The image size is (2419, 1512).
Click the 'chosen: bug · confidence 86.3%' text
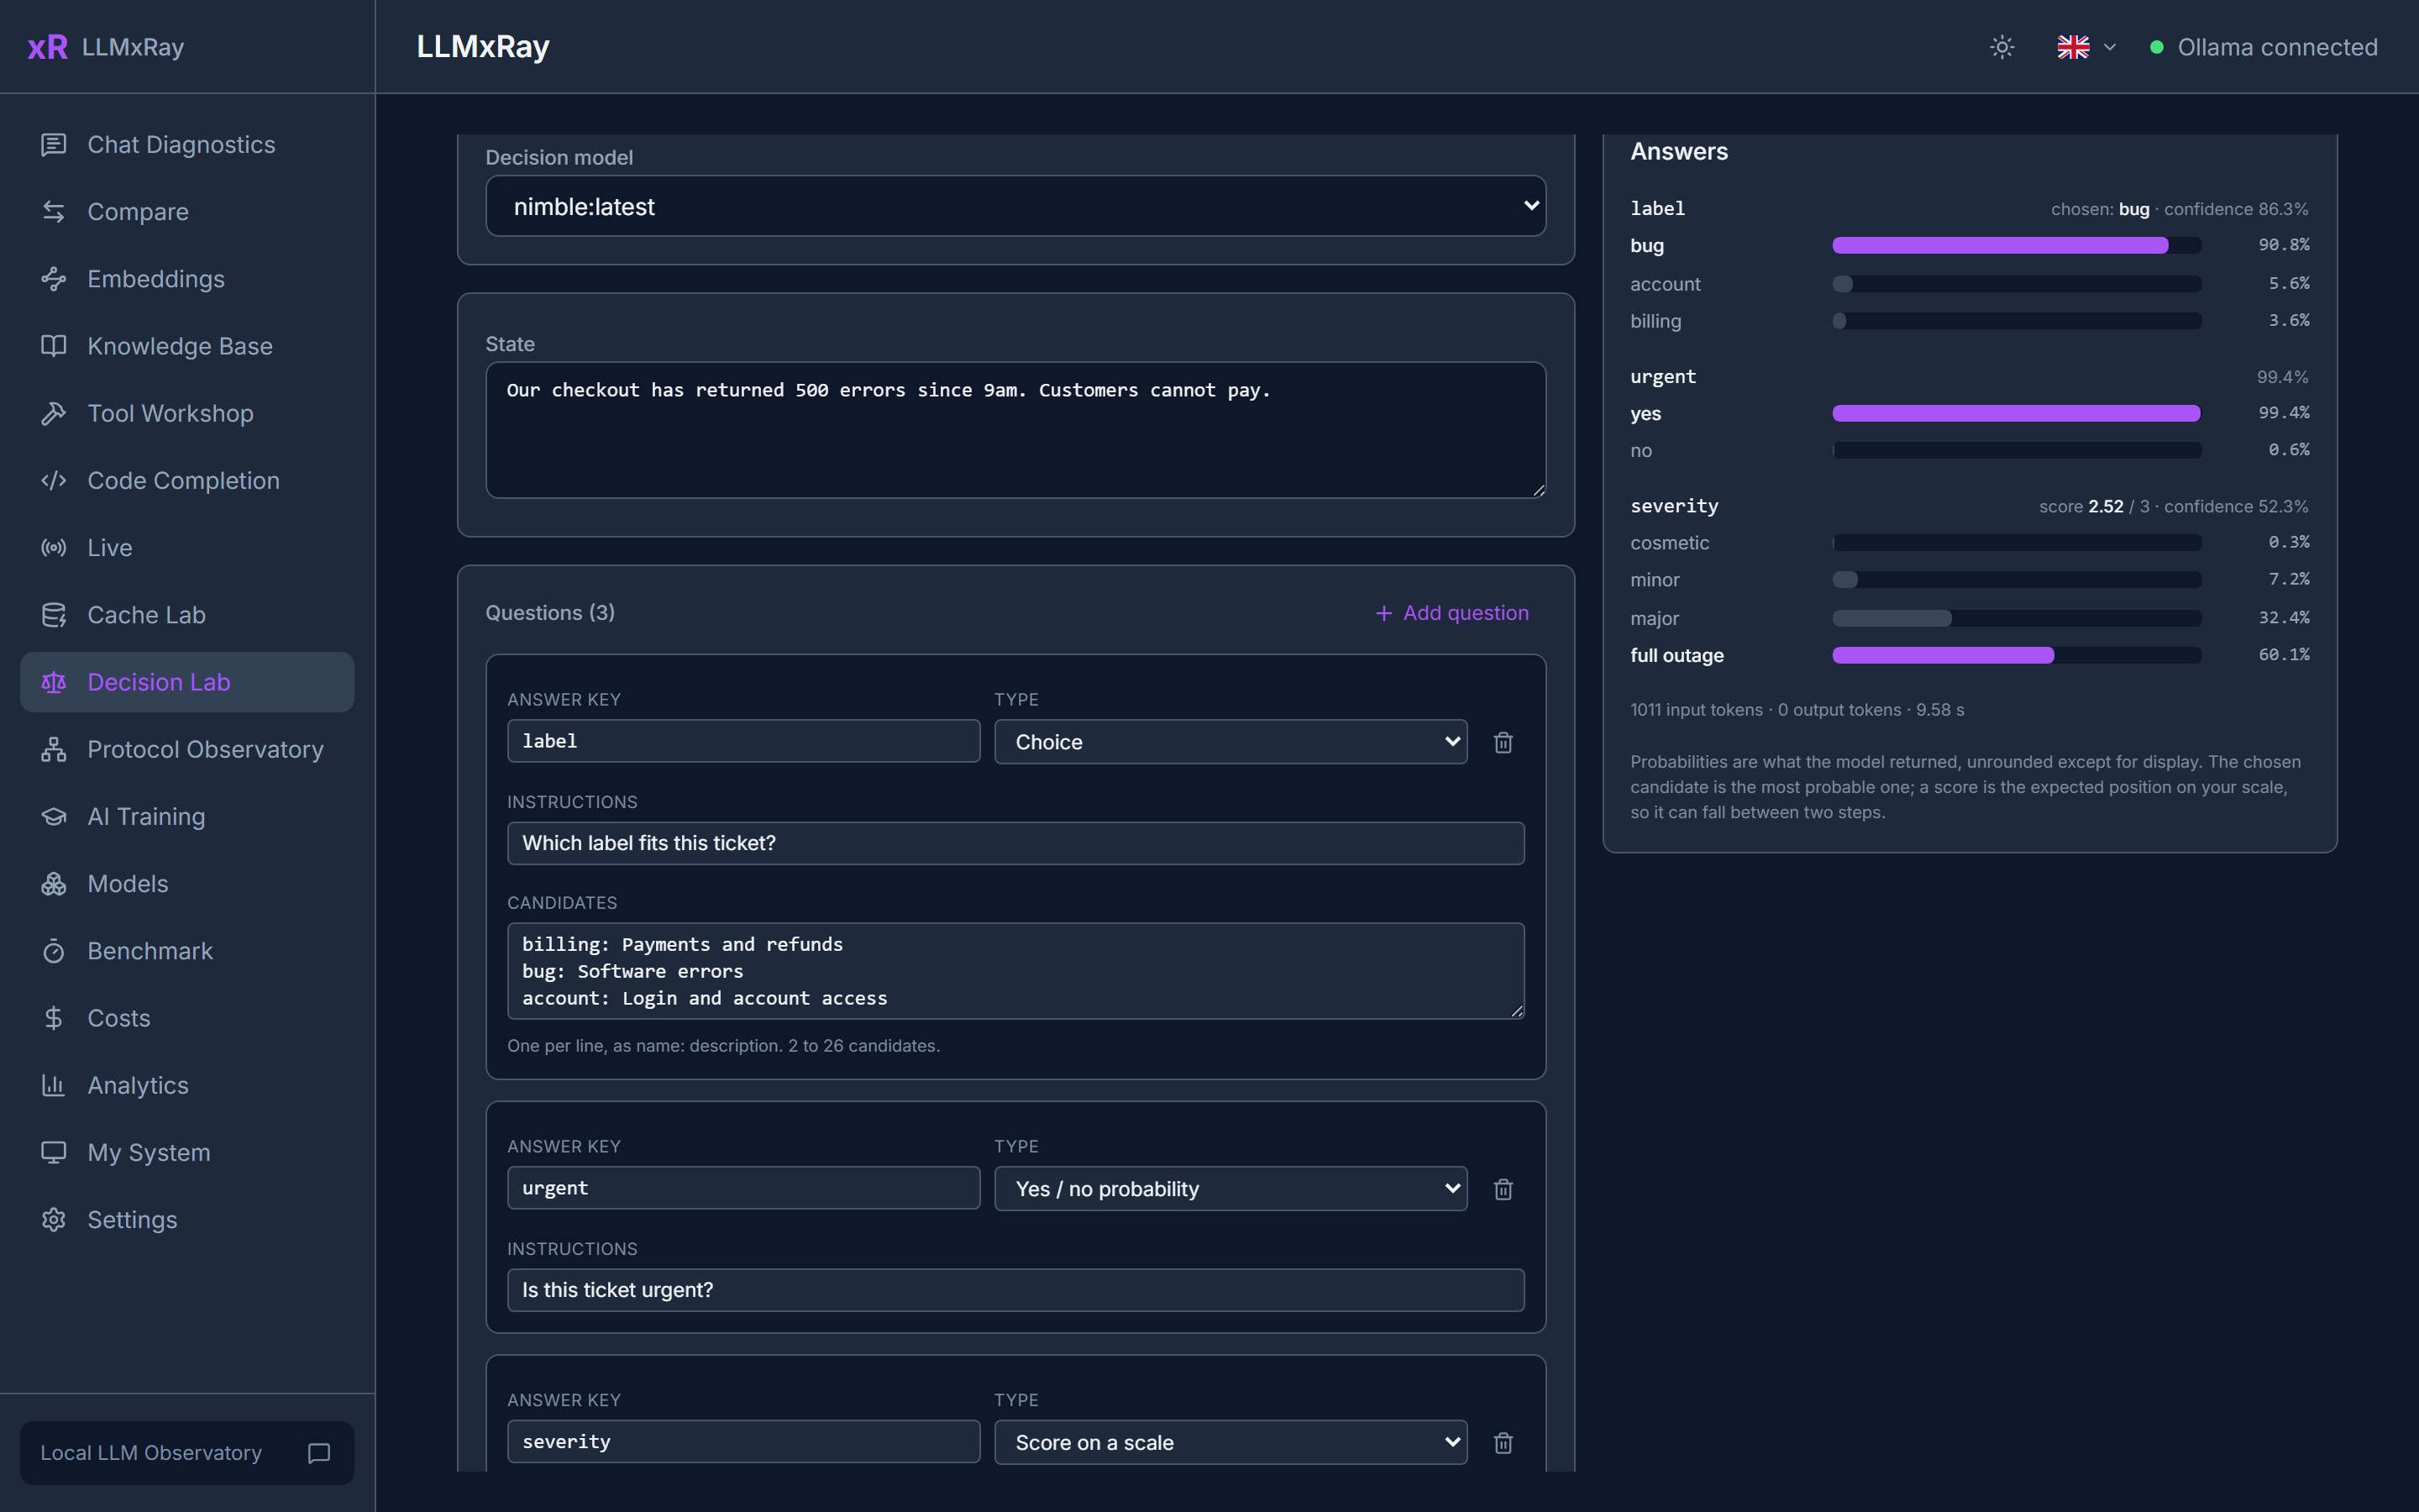pyautogui.click(x=2179, y=209)
